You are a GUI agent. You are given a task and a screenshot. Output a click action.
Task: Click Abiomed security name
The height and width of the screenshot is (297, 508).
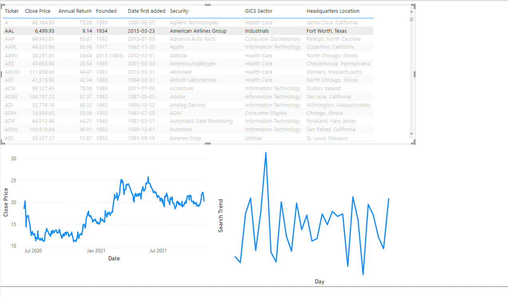(x=181, y=72)
